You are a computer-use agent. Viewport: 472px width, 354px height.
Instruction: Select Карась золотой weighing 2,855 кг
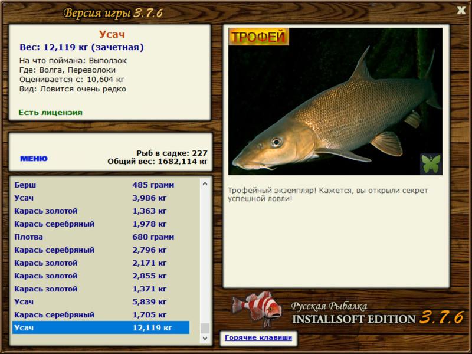100,276
